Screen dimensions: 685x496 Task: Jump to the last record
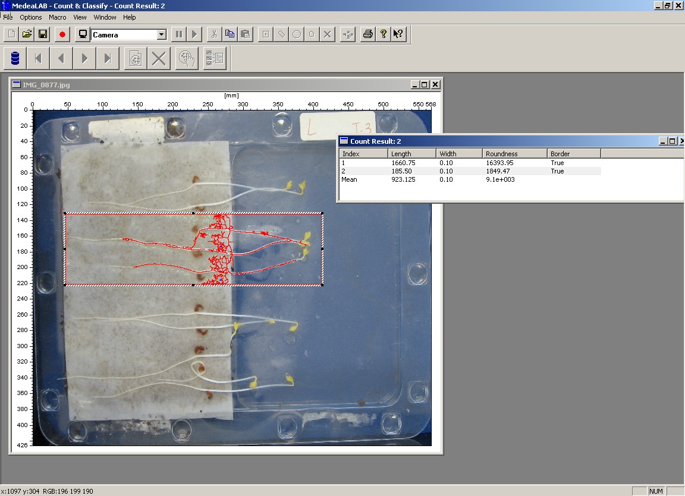pos(108,58)
